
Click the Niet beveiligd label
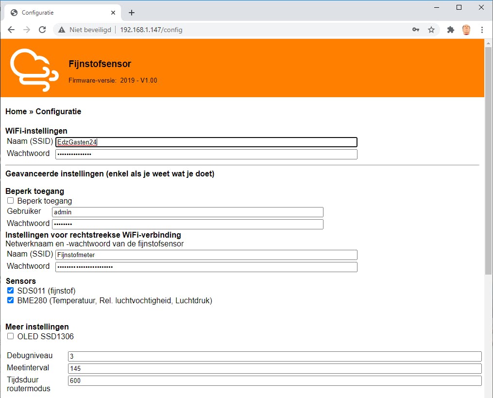(90, 30)
